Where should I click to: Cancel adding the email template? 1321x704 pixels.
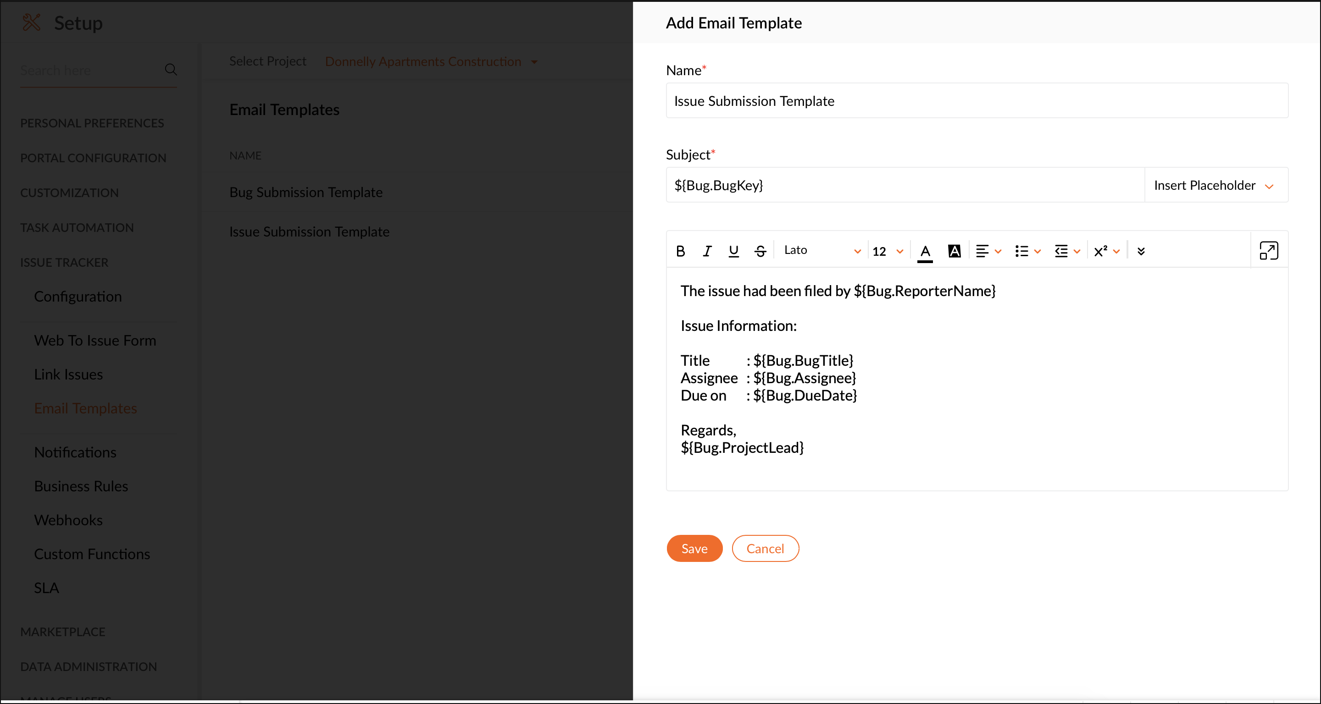pyautogui.click(x=765, y=548)
